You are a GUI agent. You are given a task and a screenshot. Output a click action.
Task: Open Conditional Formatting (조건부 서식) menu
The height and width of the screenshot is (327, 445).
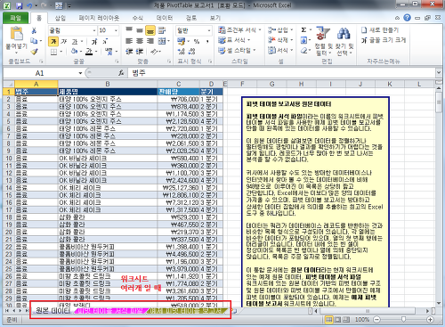(239, 30)
